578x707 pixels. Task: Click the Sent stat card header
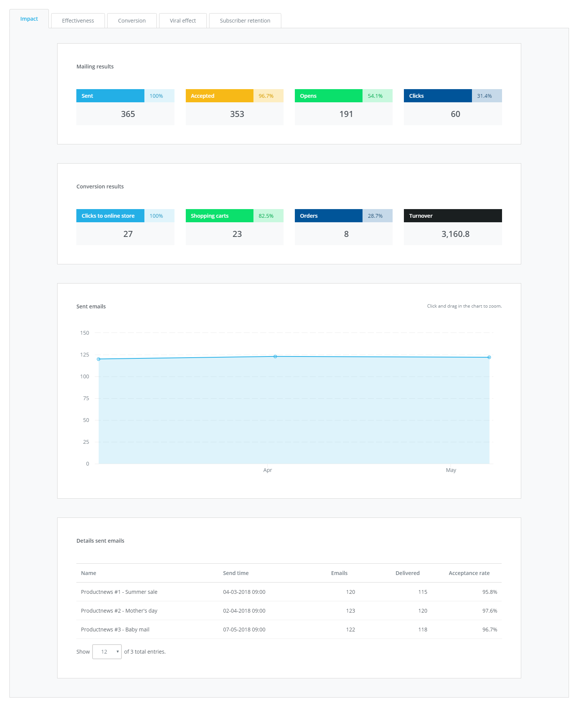point(110,96)
